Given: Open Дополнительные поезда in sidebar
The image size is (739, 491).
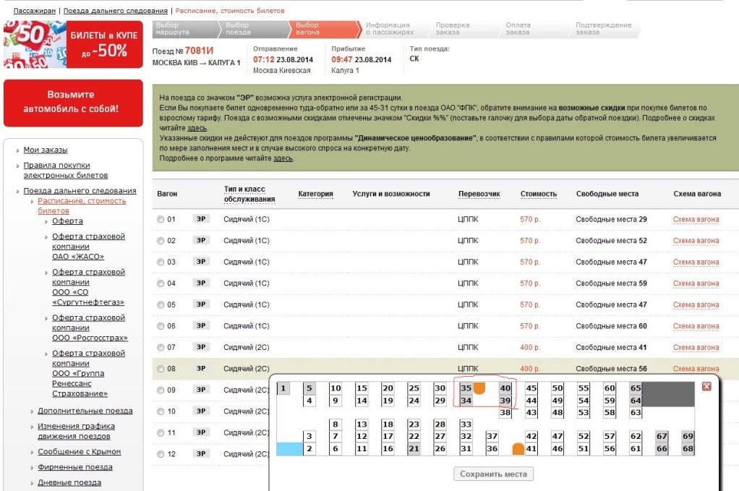Looking at the screenshot, I should [x=85, y=411].
